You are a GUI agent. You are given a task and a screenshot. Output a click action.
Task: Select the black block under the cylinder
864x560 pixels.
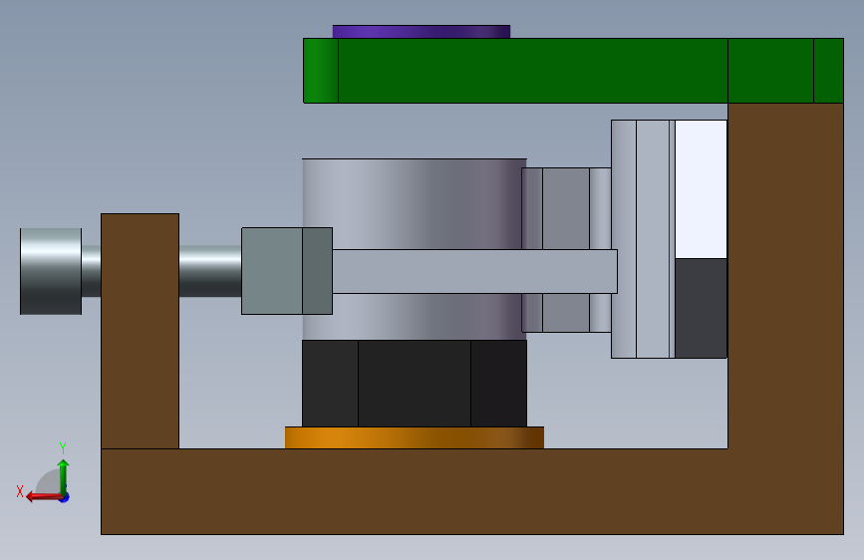point(415,383)
